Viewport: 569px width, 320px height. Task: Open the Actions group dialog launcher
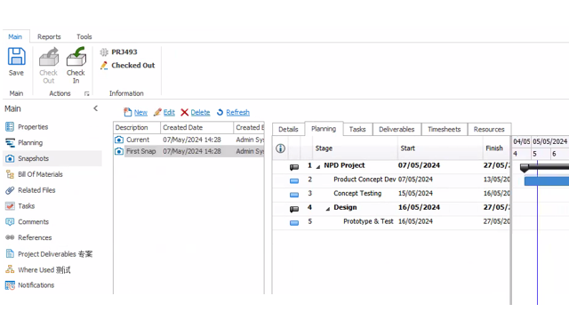(87, 93)
